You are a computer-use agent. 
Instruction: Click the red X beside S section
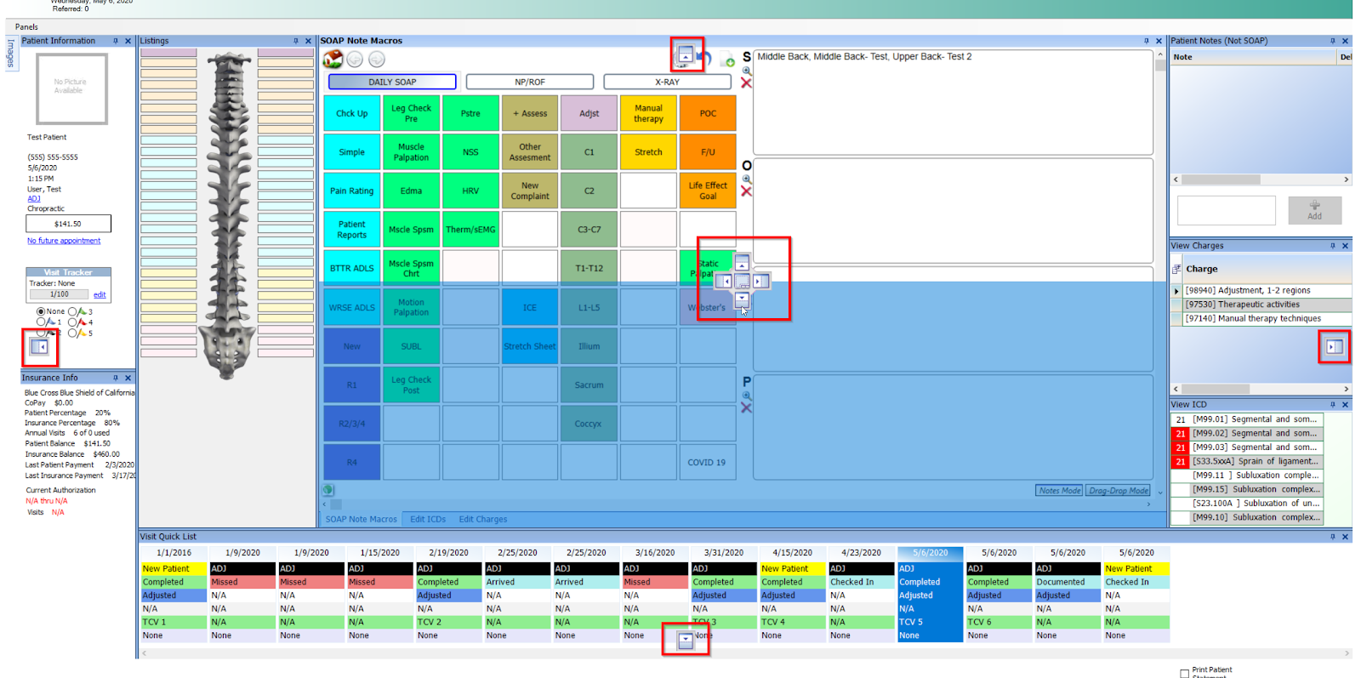[x=746, y=83]
